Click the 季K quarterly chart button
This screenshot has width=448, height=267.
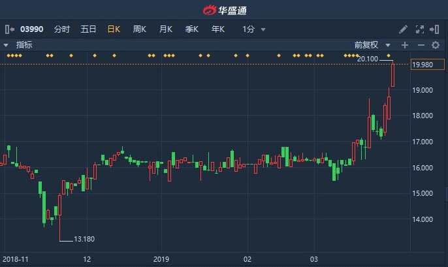192,29
